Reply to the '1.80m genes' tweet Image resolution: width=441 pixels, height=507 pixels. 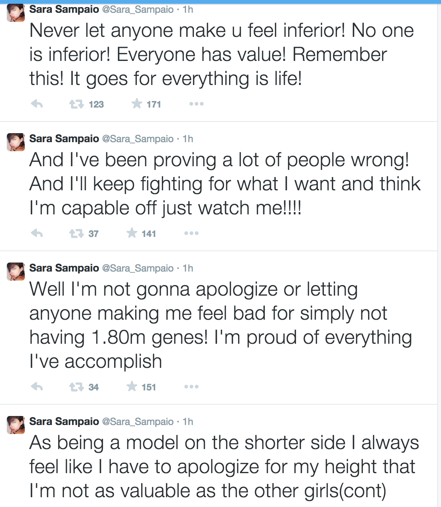(37, 387)
